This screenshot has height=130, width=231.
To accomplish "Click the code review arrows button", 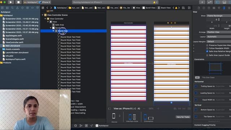I will click(x=210, y=2).
